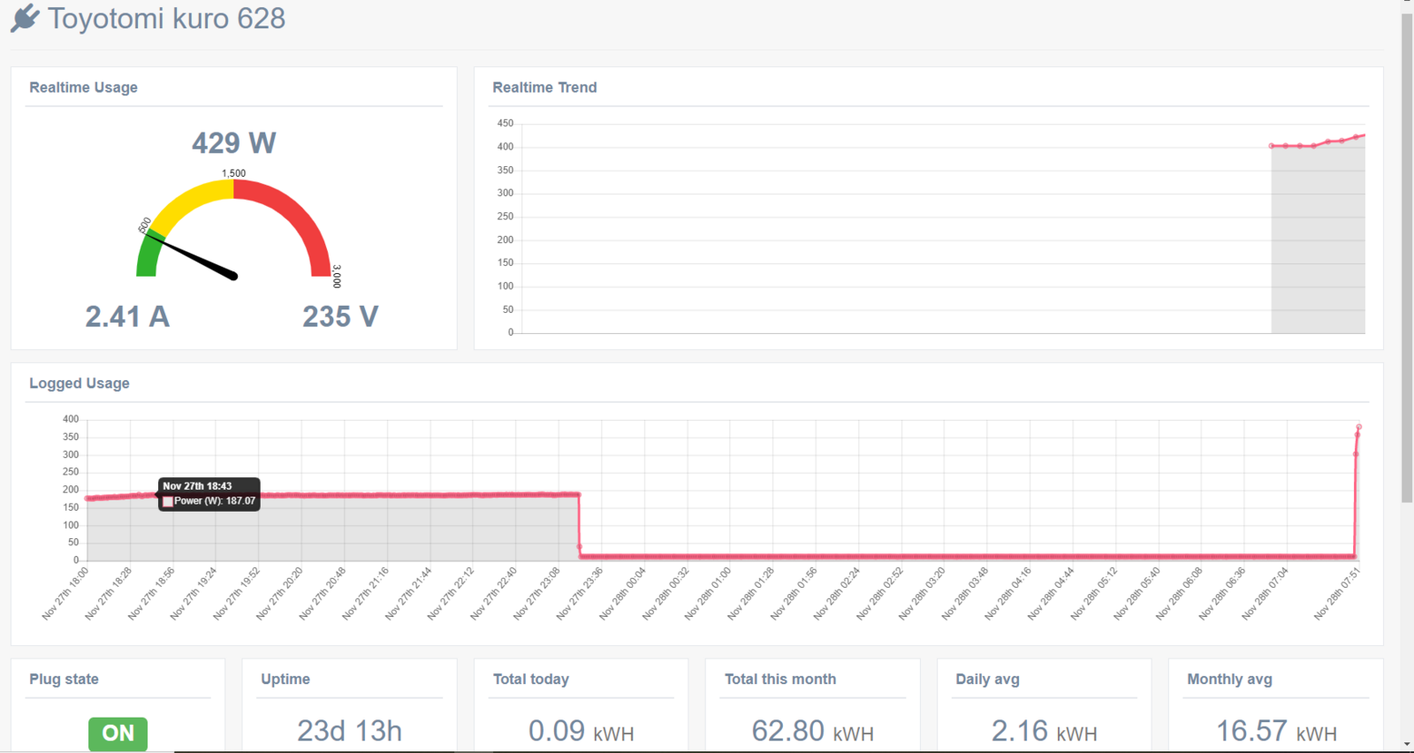Click the Total this month card title
1414x753 pixels.
click(780, 680)
